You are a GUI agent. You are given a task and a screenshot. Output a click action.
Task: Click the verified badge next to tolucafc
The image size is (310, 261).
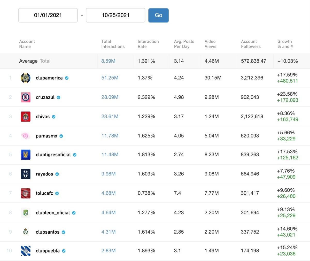(57, 193)
